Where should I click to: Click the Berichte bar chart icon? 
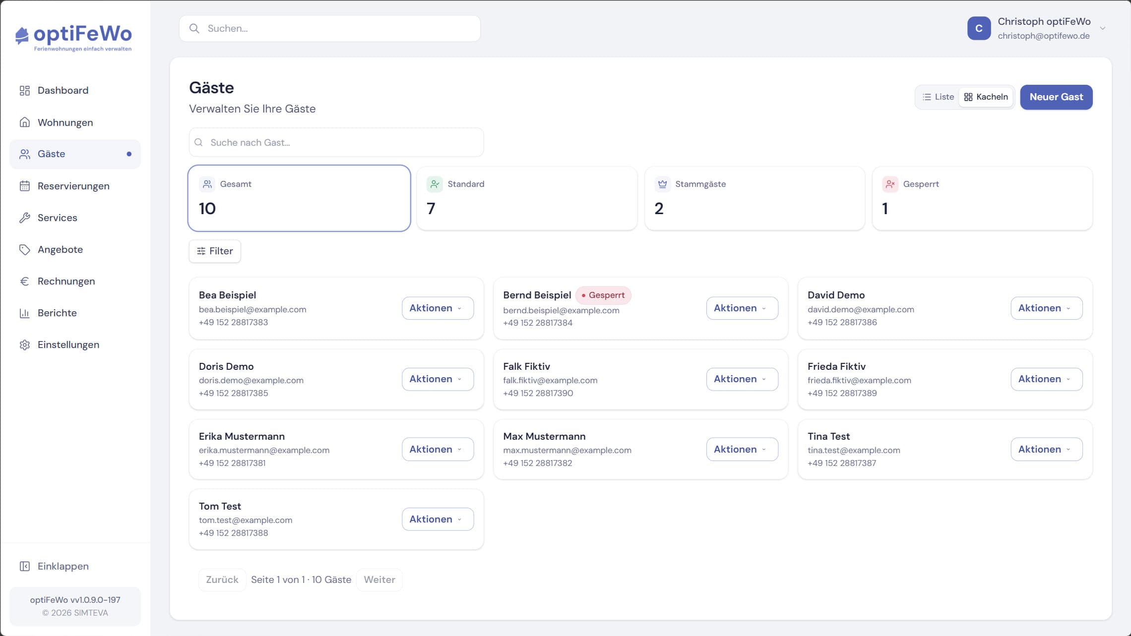tap(25, 313)
